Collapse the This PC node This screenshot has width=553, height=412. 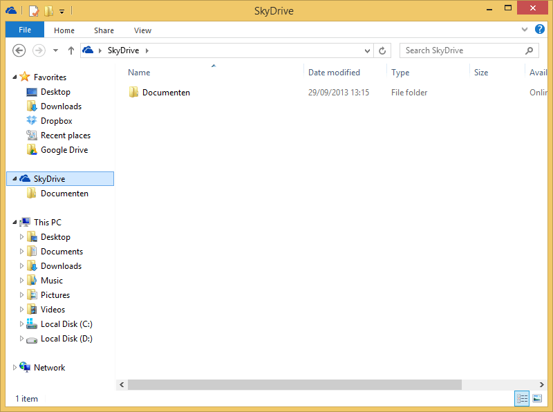tap(15, 222)
